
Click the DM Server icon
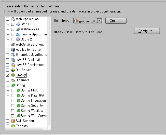pyautogui.click(x=13, y=70)
